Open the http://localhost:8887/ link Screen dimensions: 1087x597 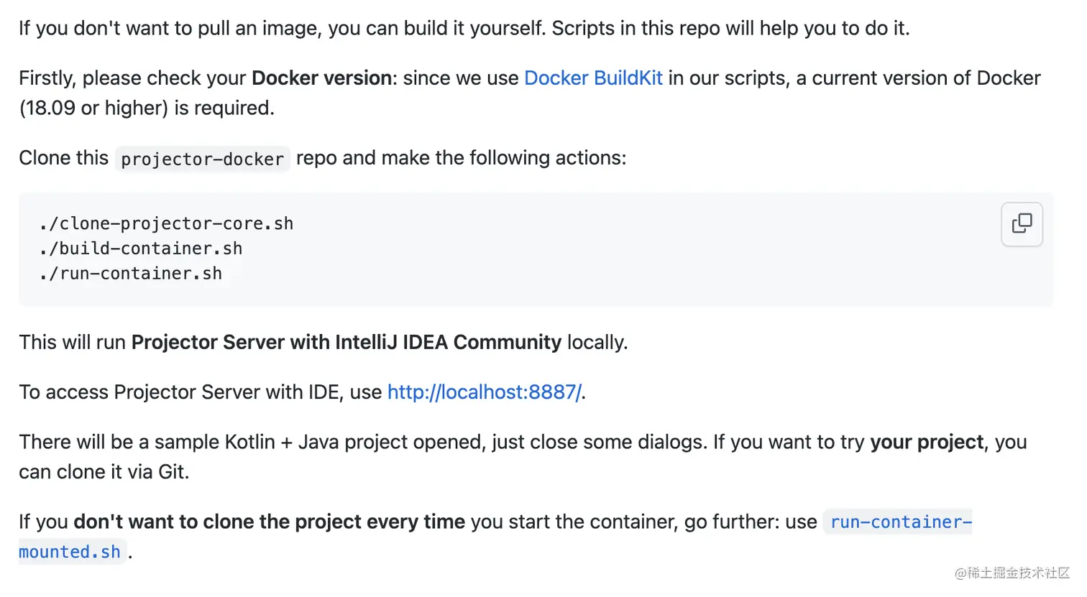click(484, 392)
